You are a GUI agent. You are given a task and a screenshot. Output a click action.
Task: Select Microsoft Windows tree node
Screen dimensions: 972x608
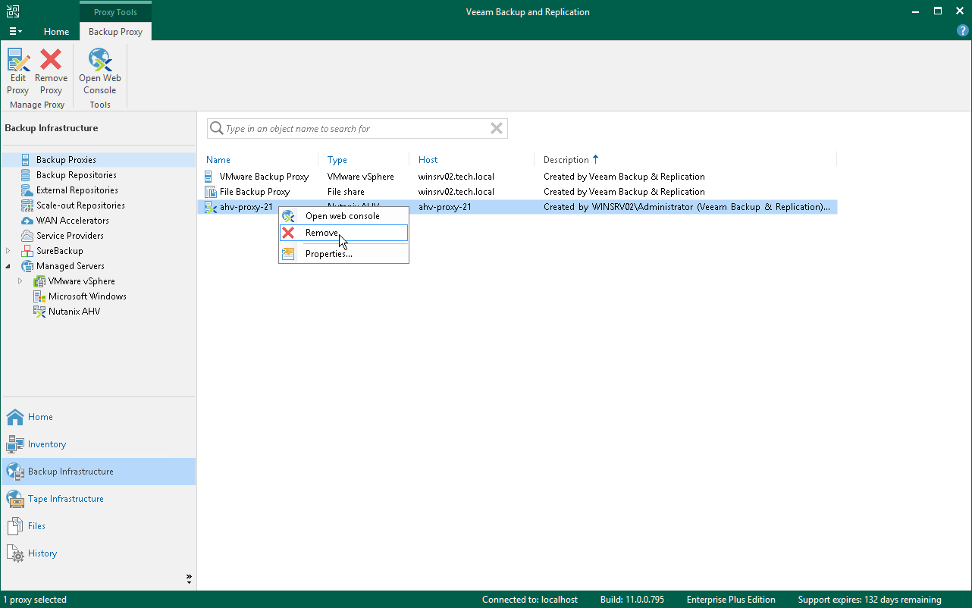coord(87,296)
